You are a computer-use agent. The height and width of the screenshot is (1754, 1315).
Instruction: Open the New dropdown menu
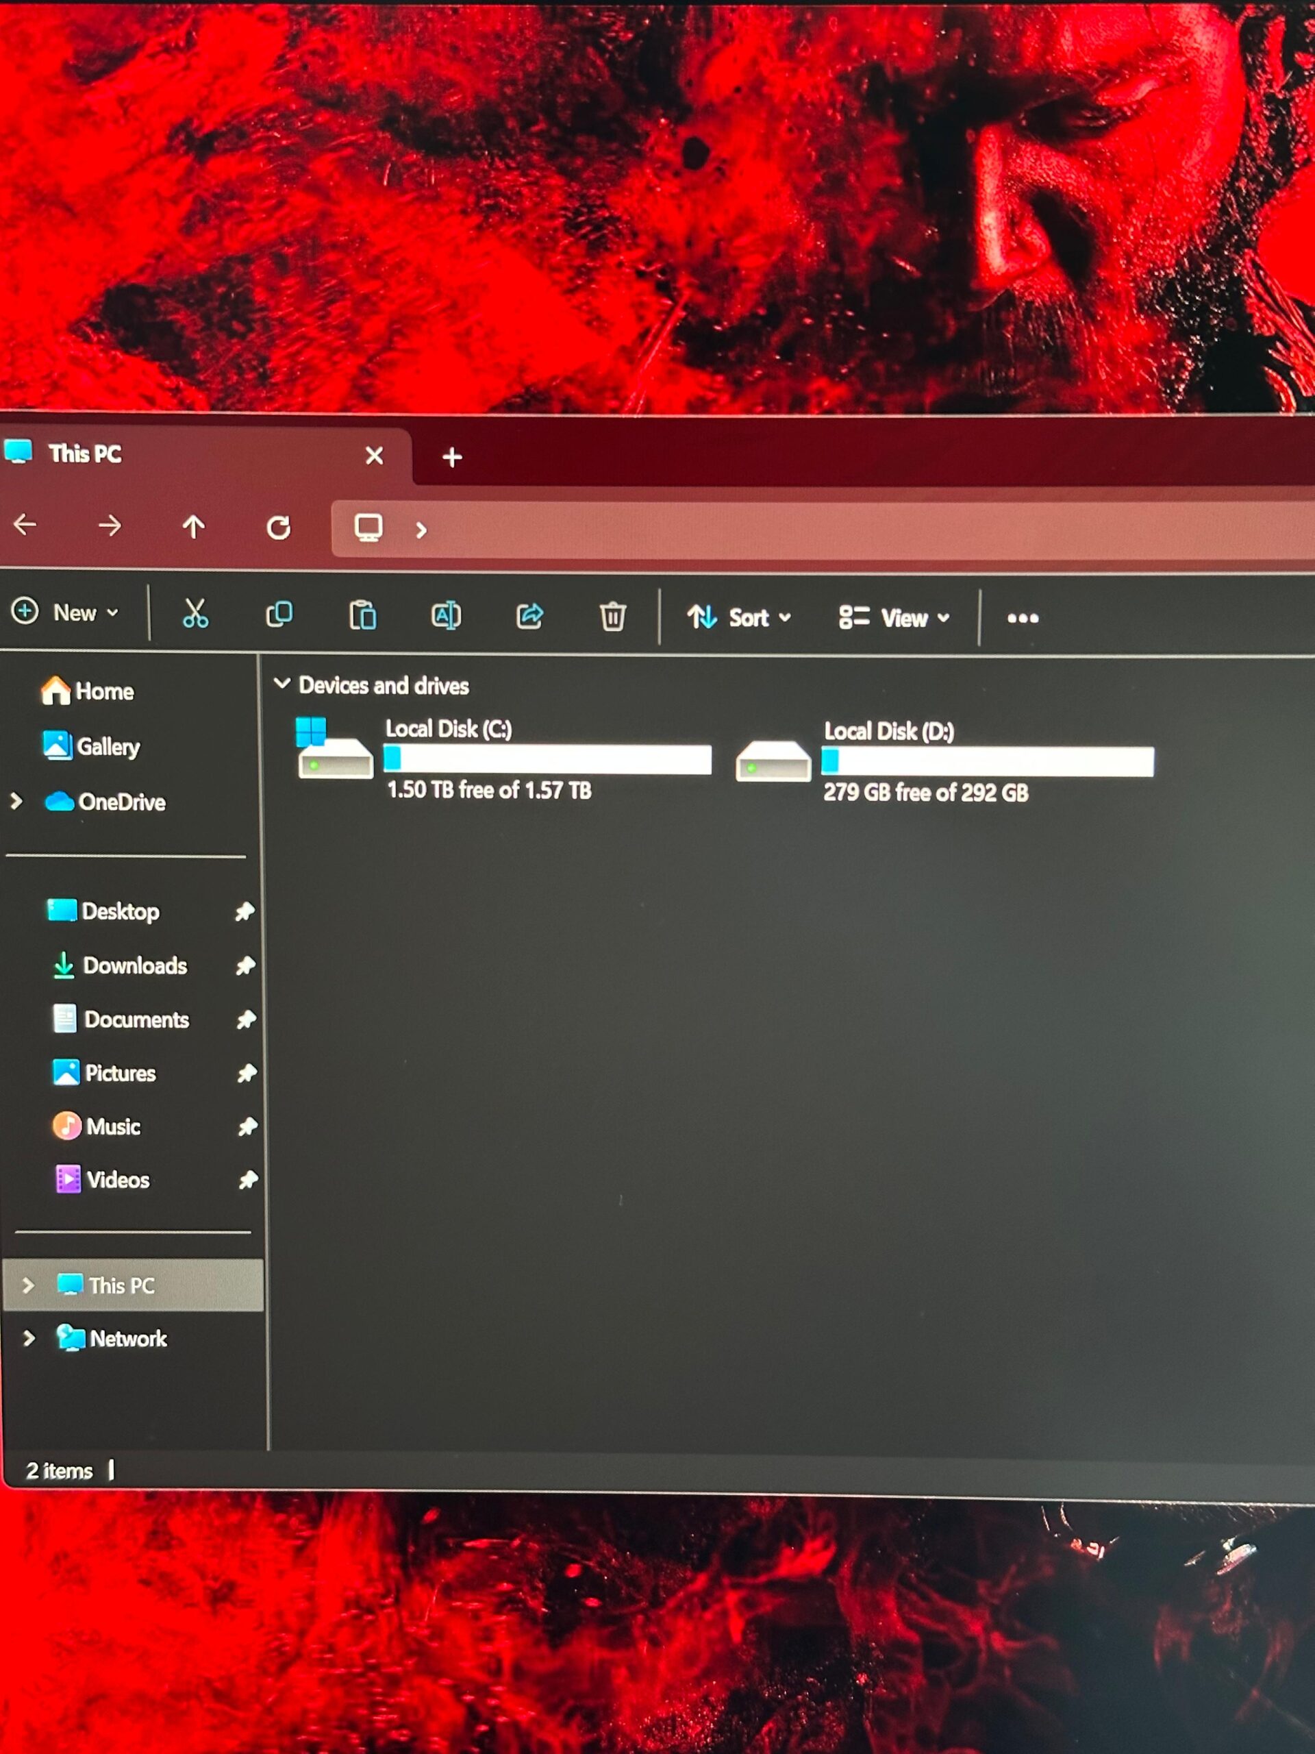(65, 612)
